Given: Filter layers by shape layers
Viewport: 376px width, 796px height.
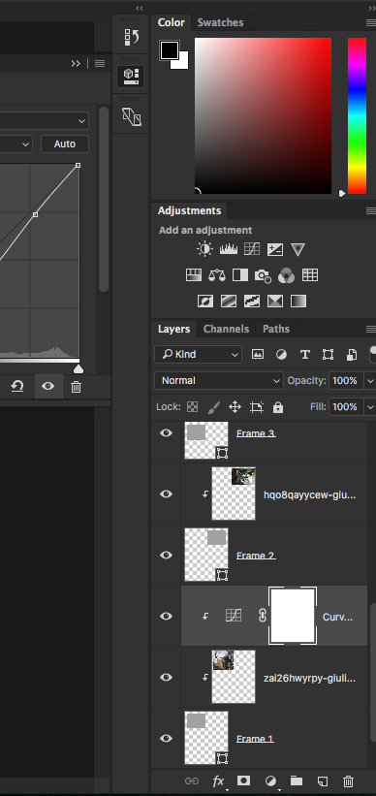Looking at the screenshot, I should coord(328,354).
